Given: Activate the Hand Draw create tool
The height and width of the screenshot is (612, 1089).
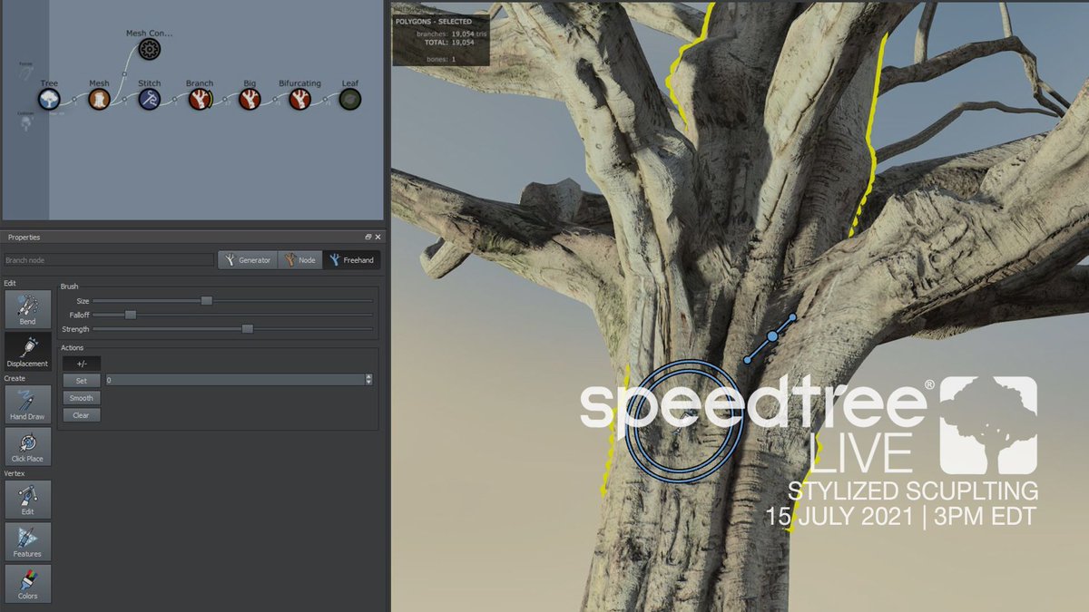Looking at the screenshot, I should (x=27, y=404).
